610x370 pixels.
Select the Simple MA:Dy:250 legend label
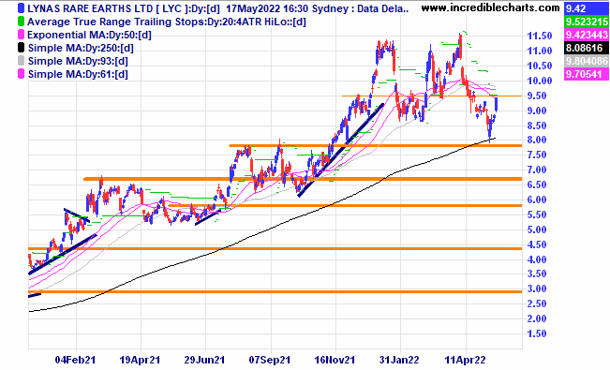(81, 49)
